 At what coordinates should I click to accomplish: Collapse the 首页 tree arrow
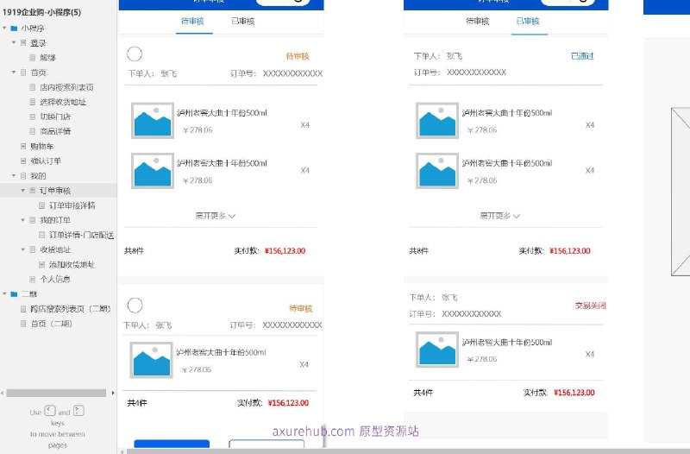pos(14,73)
